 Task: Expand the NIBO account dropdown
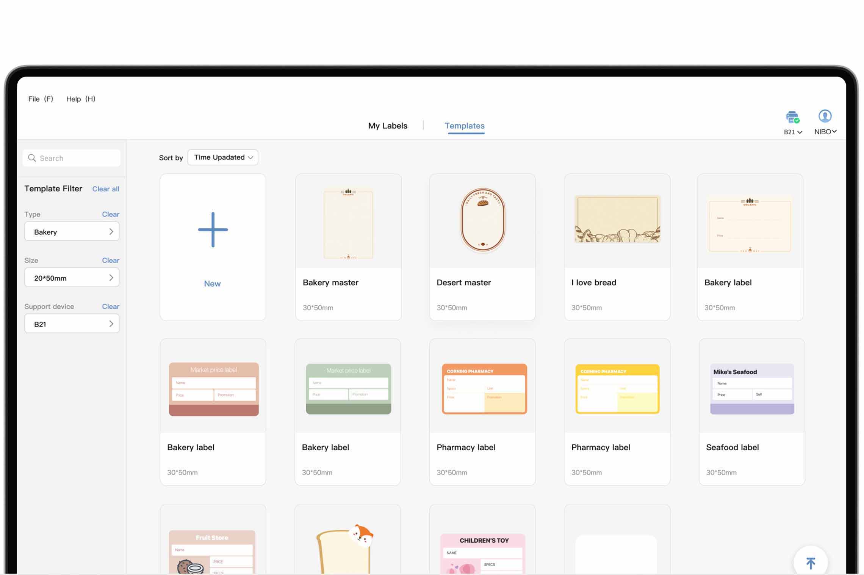825,132
